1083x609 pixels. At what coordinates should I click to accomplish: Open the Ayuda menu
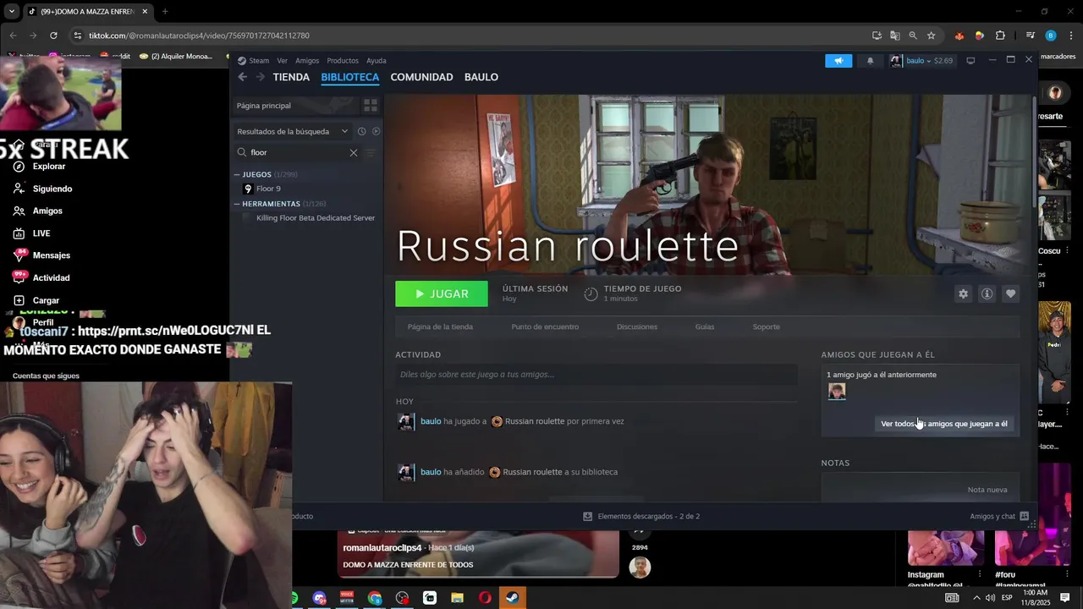pos(376,61)
